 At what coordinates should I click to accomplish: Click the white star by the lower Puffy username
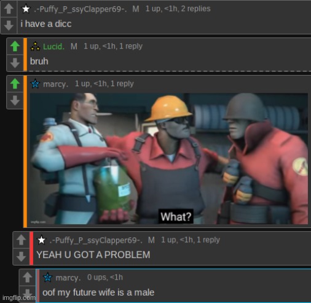pyautogui.click(x=41, y=240)
